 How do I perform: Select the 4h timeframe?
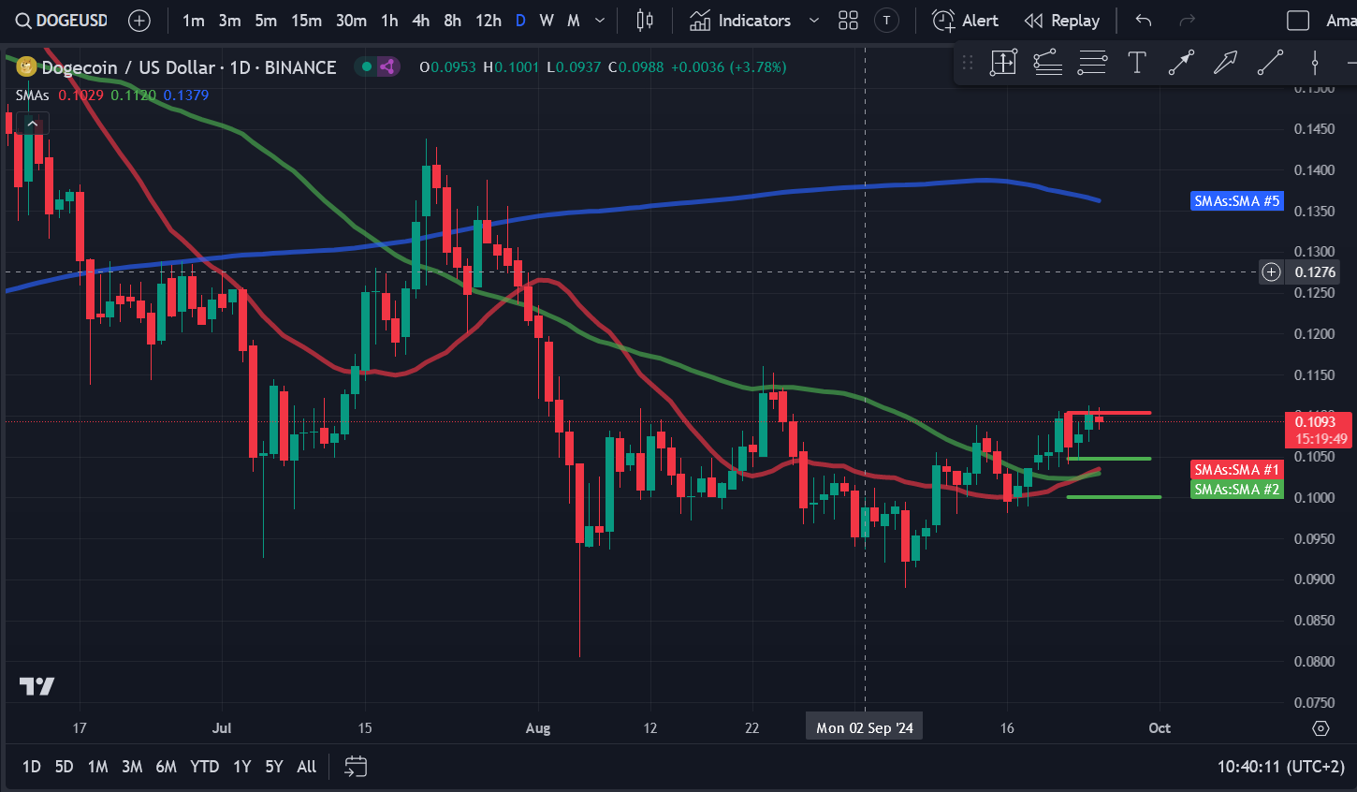(421, 21)
